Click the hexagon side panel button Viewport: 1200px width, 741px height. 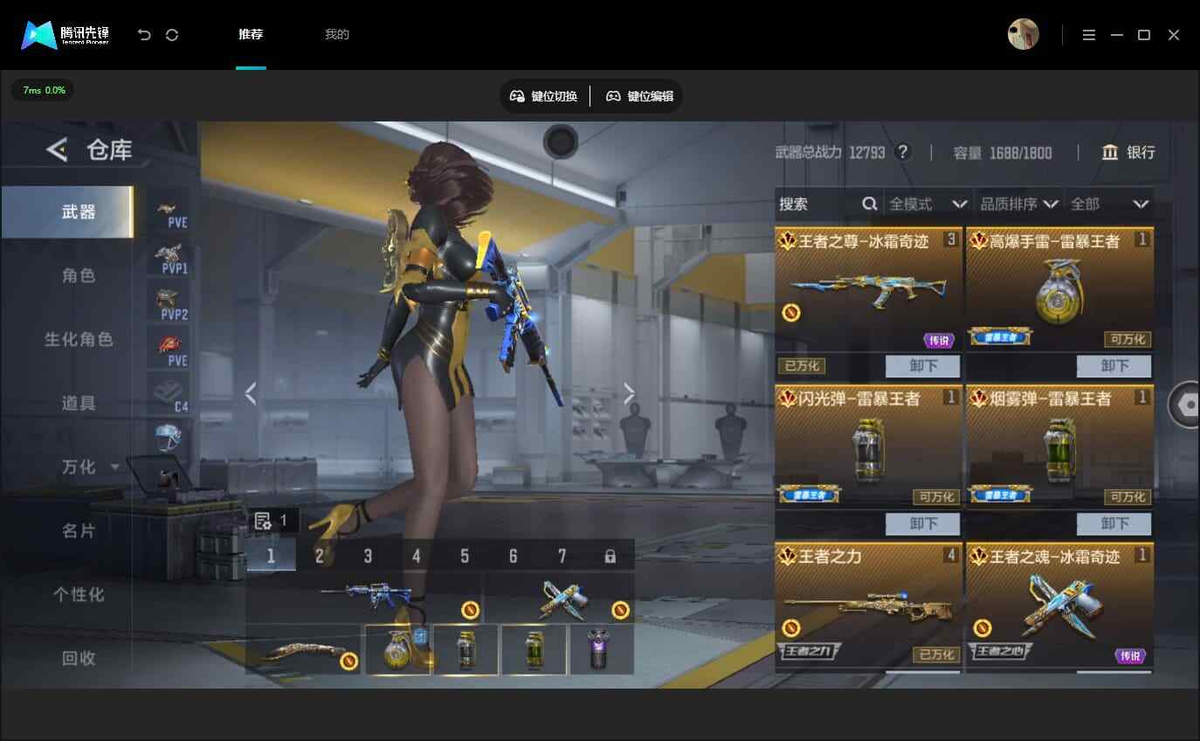pyautogui.click(x=1185, y=405)
